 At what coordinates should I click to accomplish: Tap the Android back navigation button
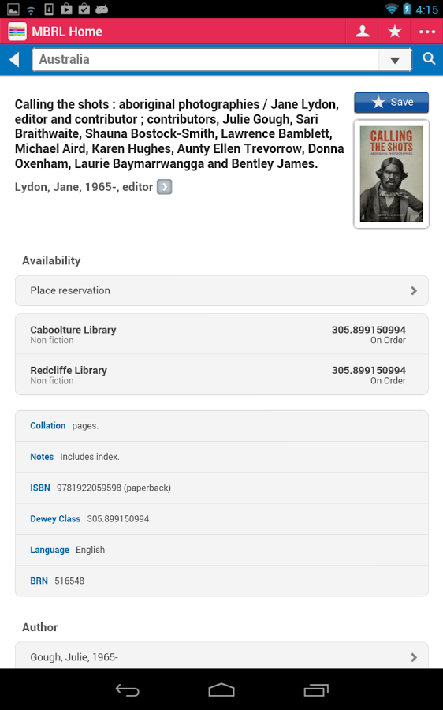click(x=127, y=689)
